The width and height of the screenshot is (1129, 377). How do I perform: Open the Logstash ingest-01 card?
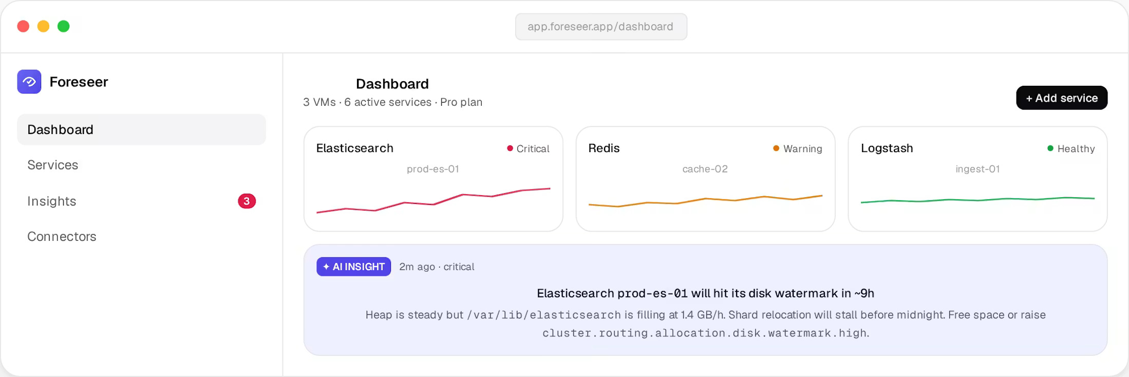point(977,179)
